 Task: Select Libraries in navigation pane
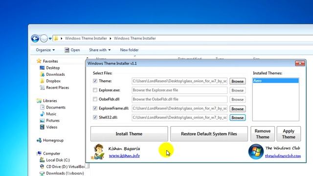[x=50, y=101]
